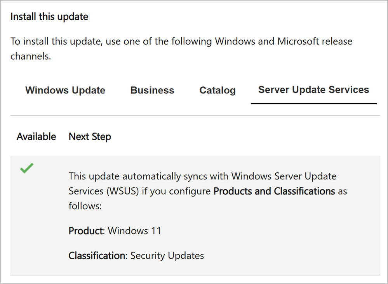Screen dimensions: 388x284
Task: Click the bold Classification label
Action: [x=97, y=256]
